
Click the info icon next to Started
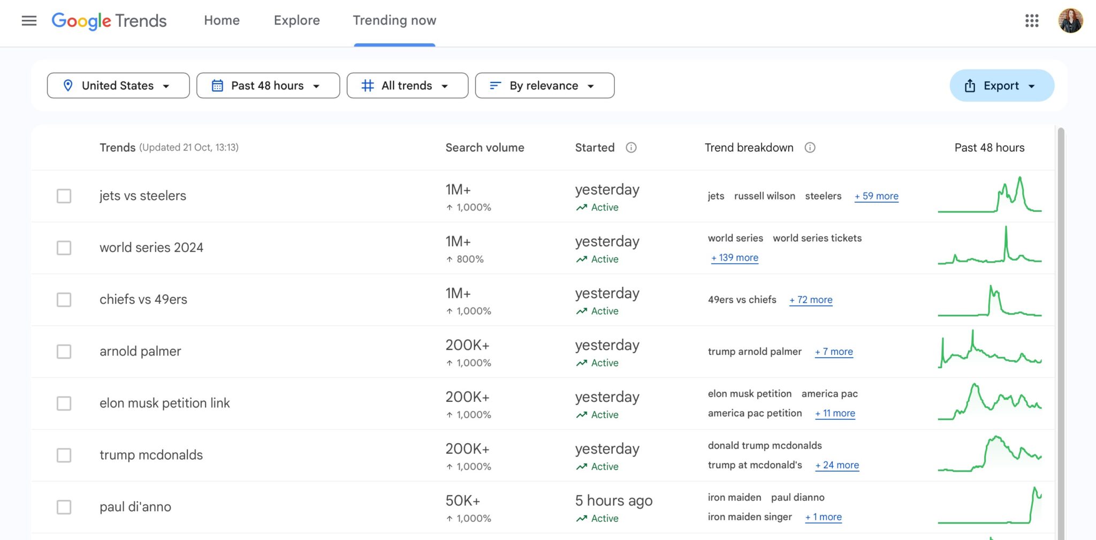[631, 148]
